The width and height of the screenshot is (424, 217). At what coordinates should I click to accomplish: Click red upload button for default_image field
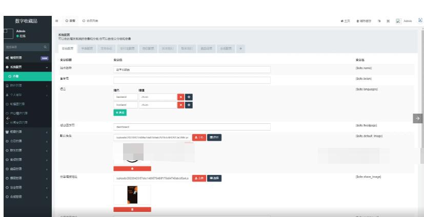pyautogui.click(x=198, y=137)
